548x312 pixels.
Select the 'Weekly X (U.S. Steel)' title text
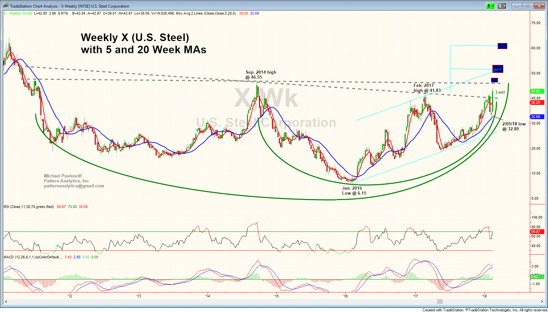(x=135, y=37)
